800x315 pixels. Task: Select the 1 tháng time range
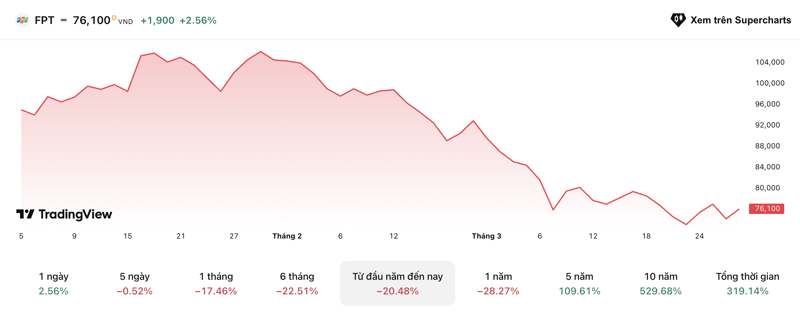tap(216, 283)
